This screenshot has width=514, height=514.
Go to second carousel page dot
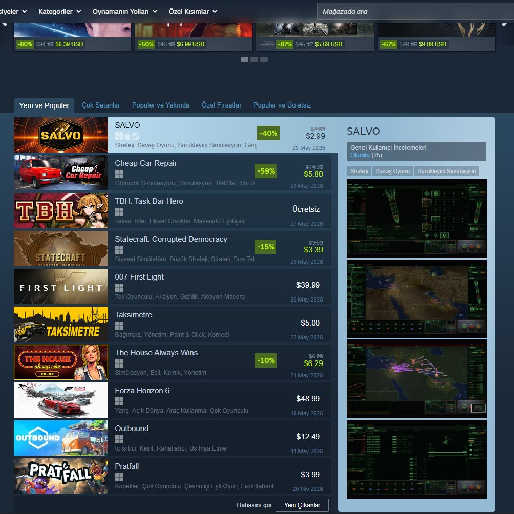[x=254, y=60]
